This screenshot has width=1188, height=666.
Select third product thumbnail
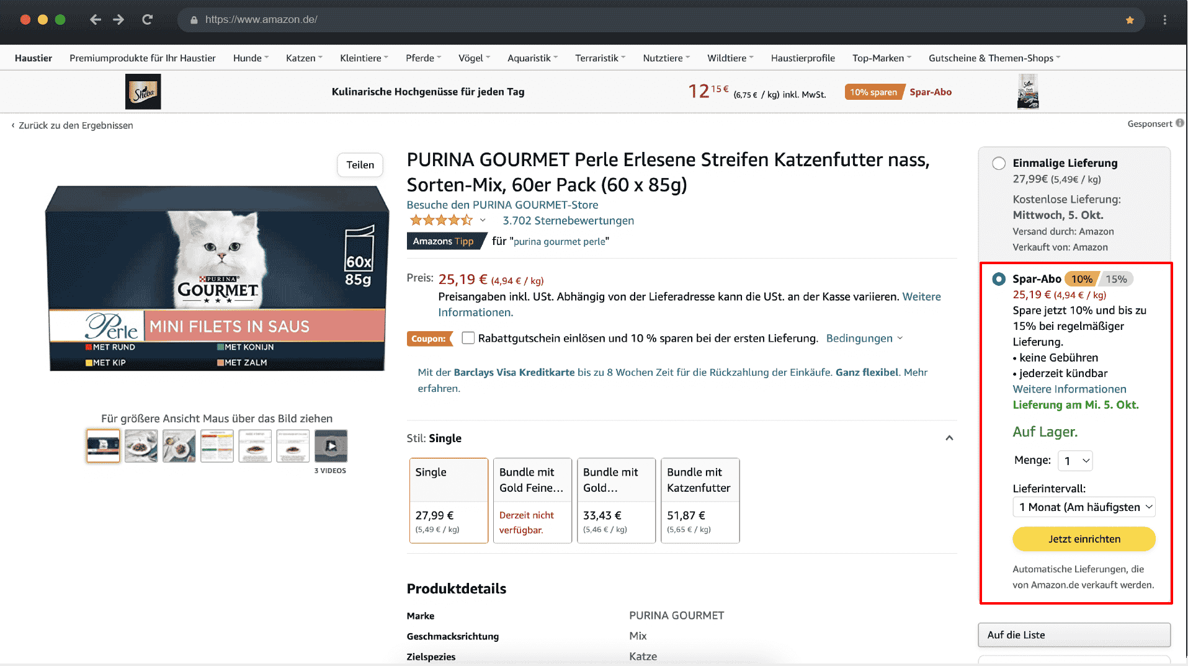179,446
